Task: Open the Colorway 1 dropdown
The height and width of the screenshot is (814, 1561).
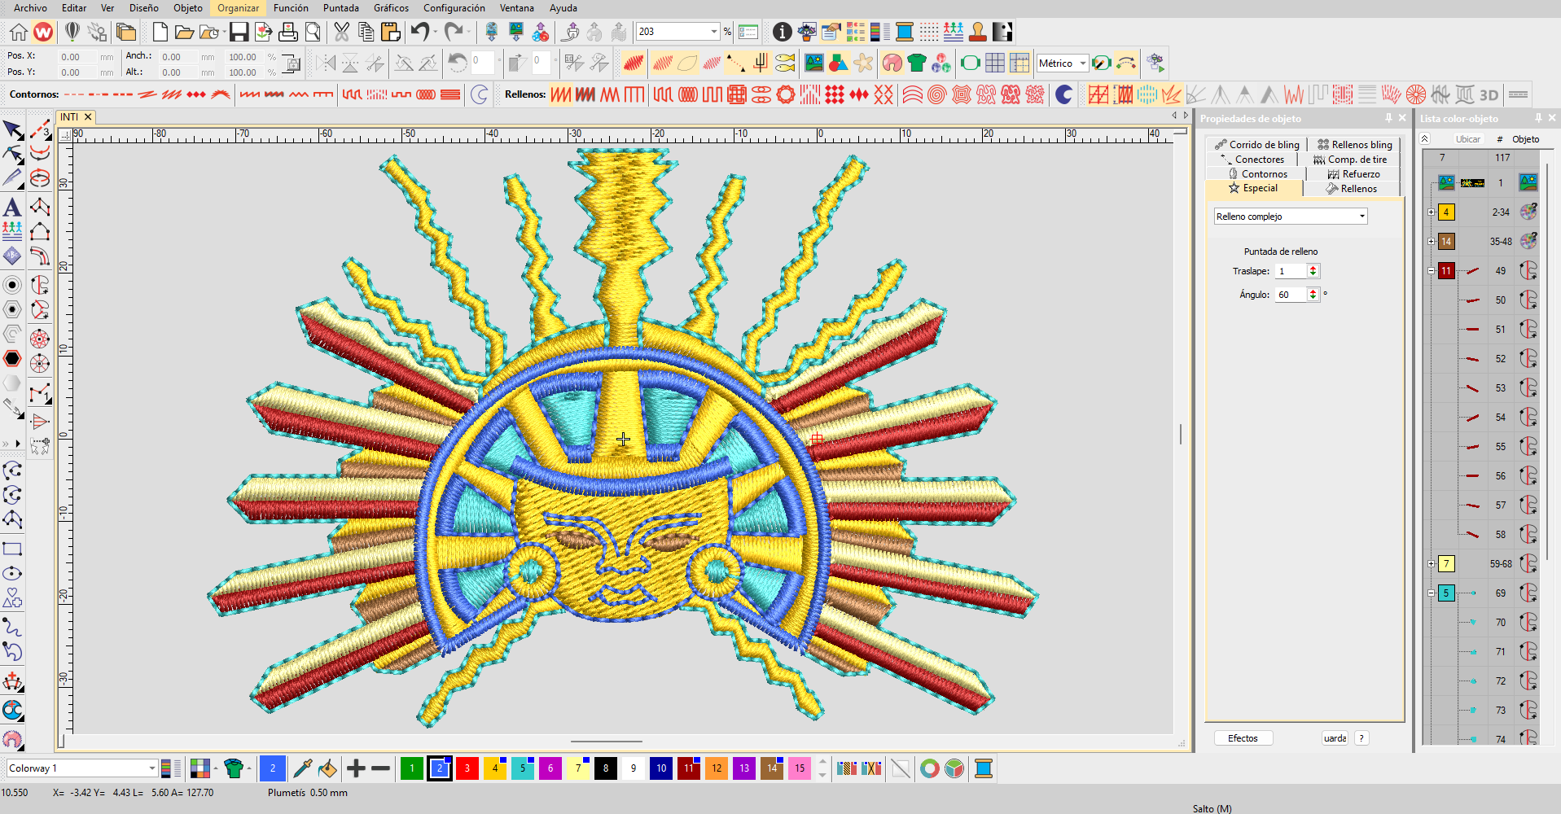Action: point(151,768)
